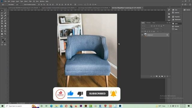Change the screen mode
The image size is (192, 108).
pos(5,45)
